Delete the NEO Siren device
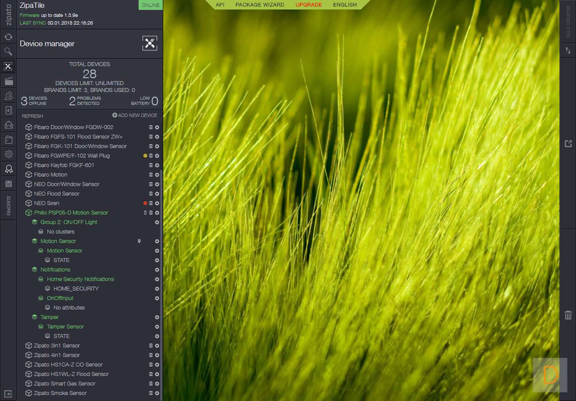 [x=151, y=203]
